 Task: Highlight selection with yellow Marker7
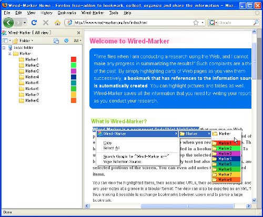click(x=226, y=174)
